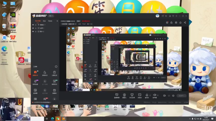Click the share icon at the top right

185,23
